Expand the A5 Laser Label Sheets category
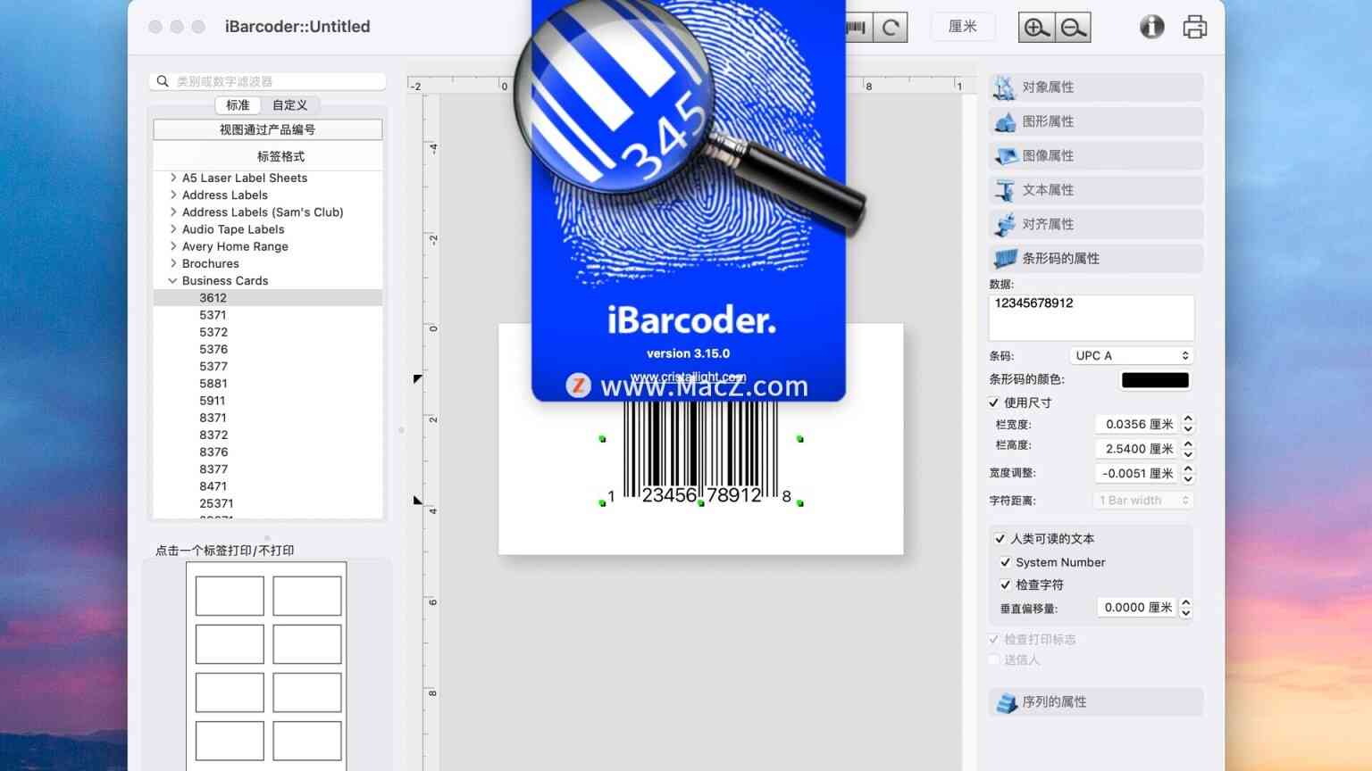This screenshot has width=1372, height=771. point(173,178)
